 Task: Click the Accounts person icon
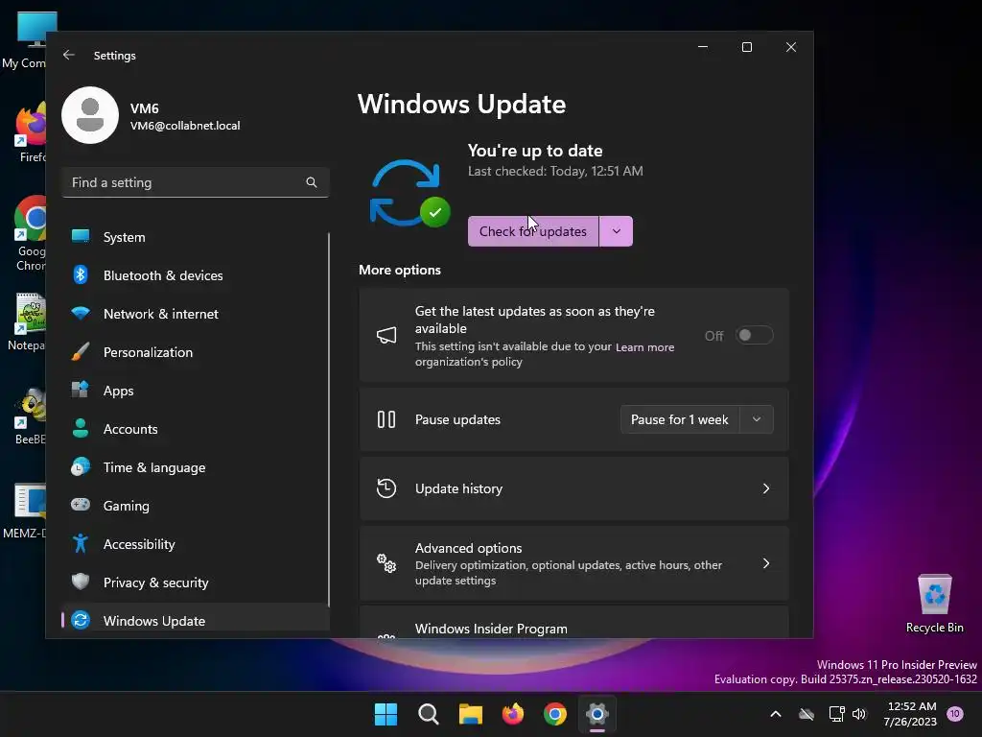coord(81,428)
